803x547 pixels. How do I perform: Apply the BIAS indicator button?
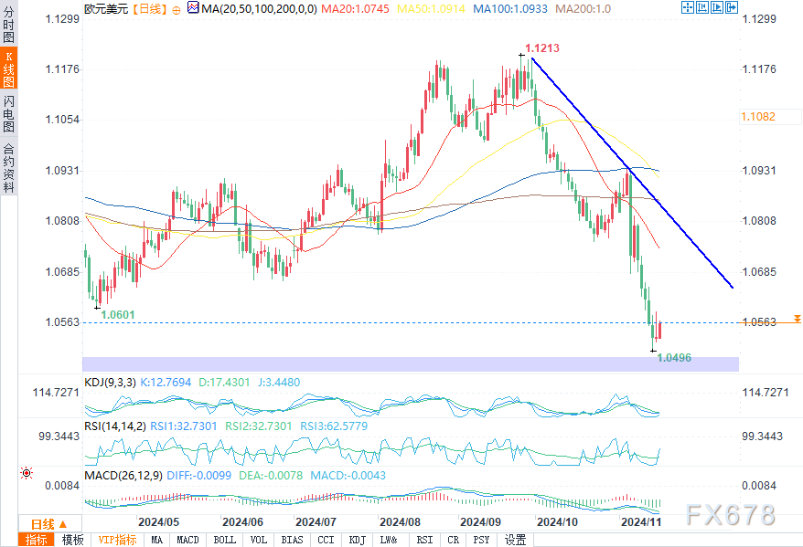pyautogui.click(x=292, y=540)
